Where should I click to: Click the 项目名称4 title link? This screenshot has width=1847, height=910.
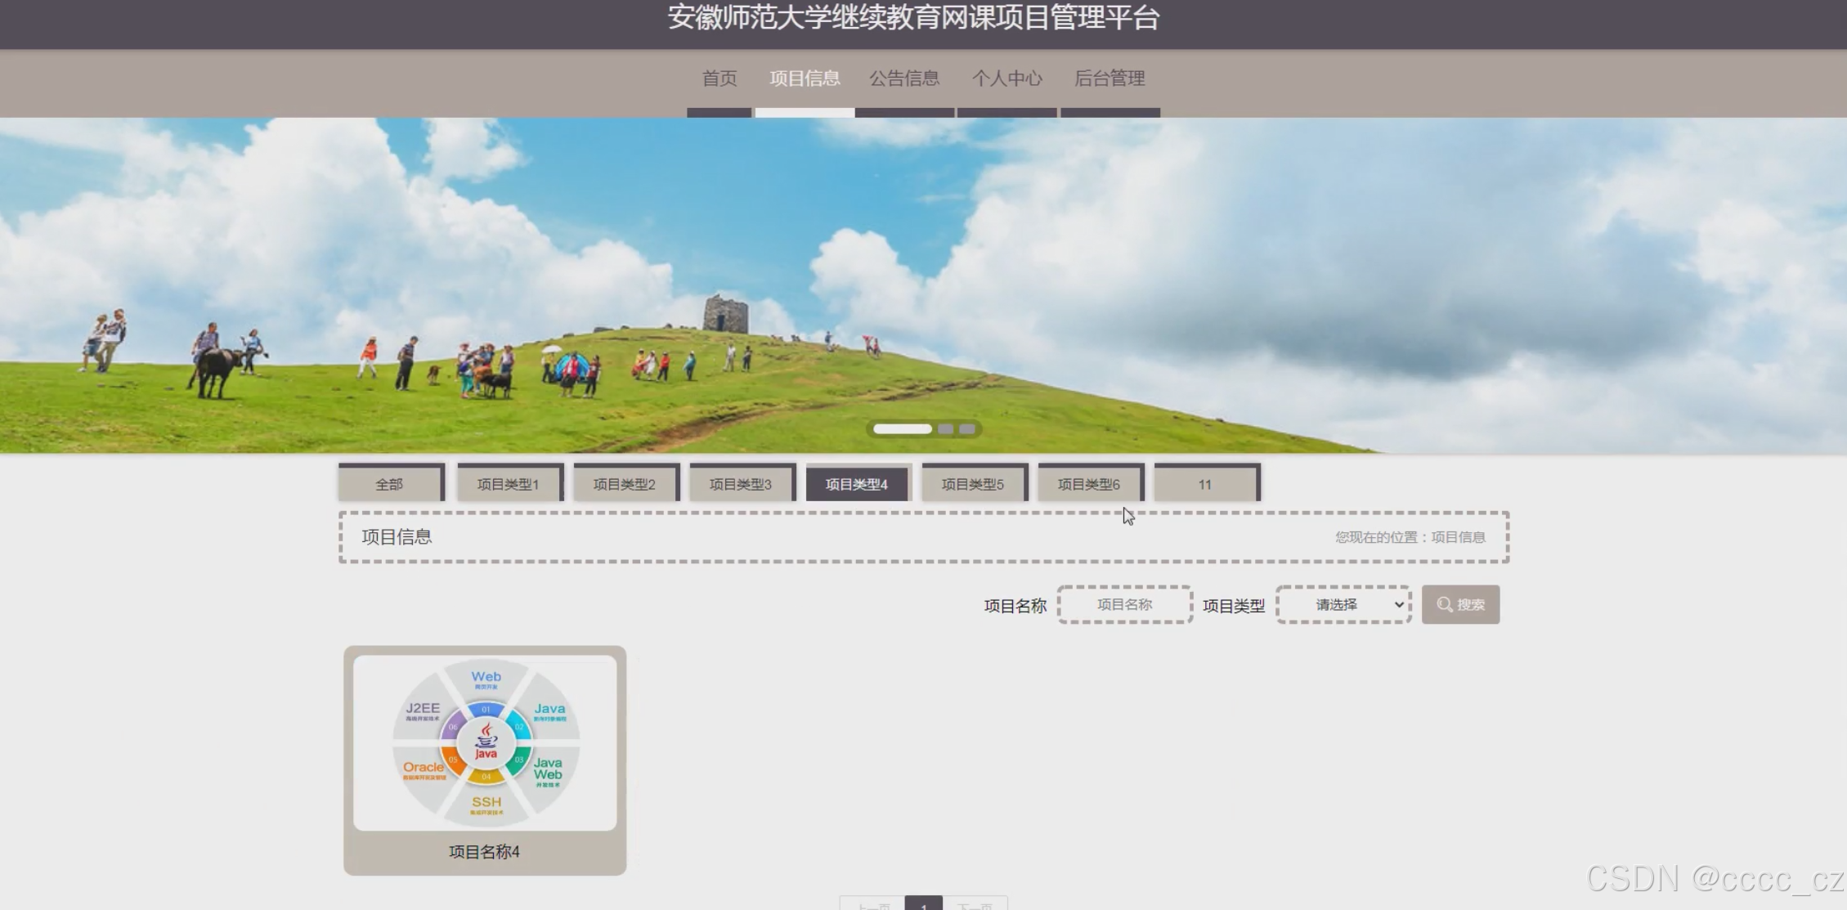pyautogui.click(x=485, y=852)
